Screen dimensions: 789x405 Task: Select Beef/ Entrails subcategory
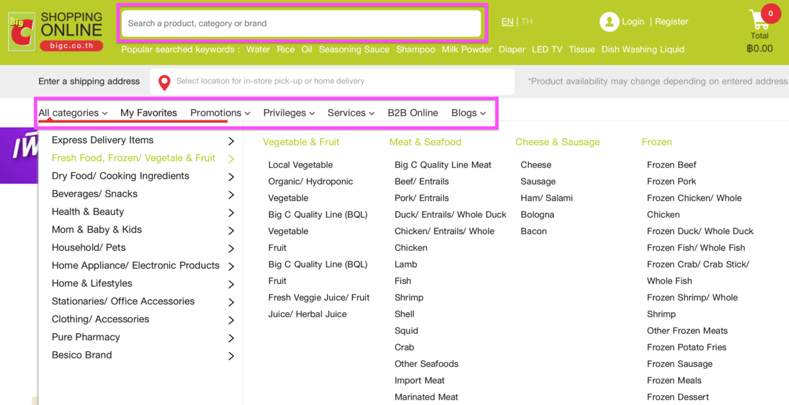point(421,181)
